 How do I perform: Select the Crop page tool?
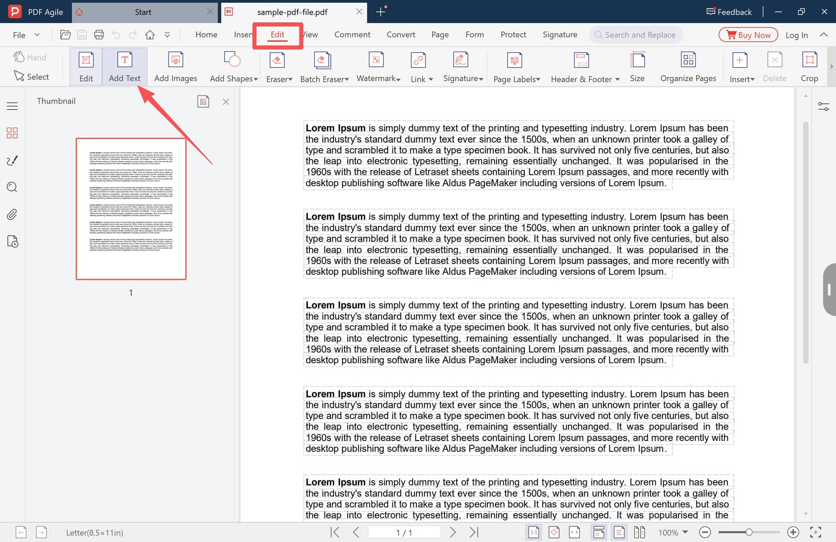click(x=809, y=66)
